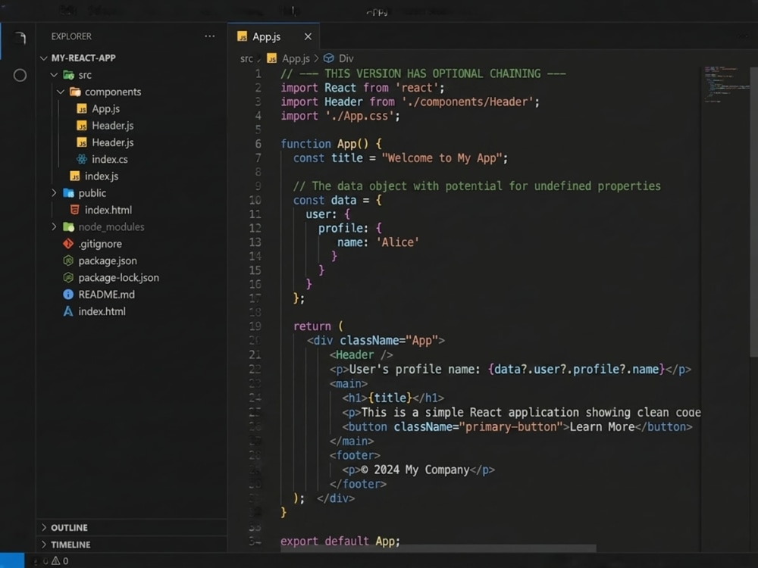Open index.js in the explorer tree
The width and height of the screenshot is (758, 568).
(102, 176)
